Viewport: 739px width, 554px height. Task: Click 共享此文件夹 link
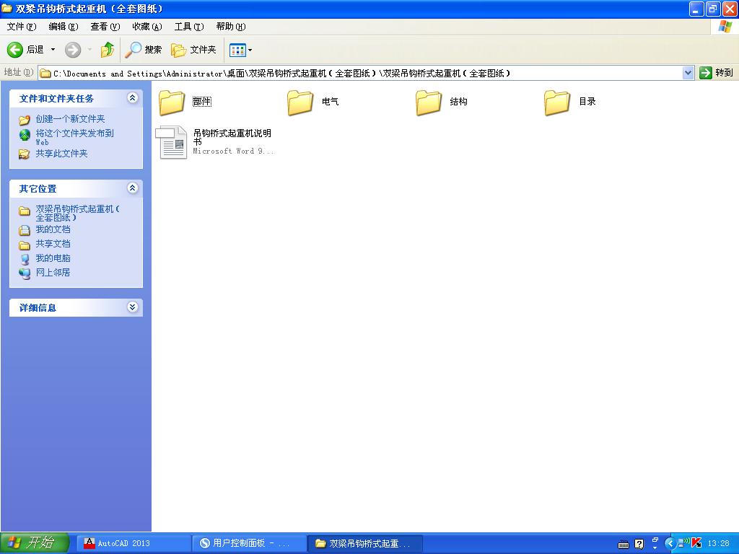[x=62, y=153]
